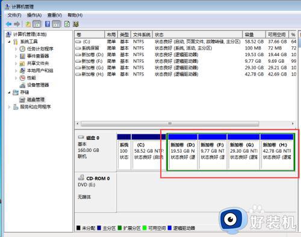Select the 事件查看器 icon in the tree
The image size is (301, 237).
[x=22, y=56]
